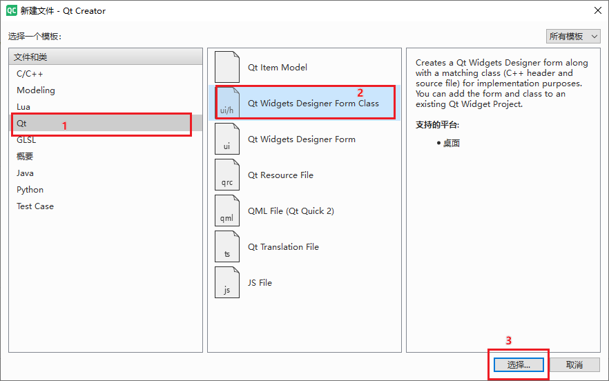Select the qrc Resource File icon
This screenshot has width=609, height=381.
point(227,175)
